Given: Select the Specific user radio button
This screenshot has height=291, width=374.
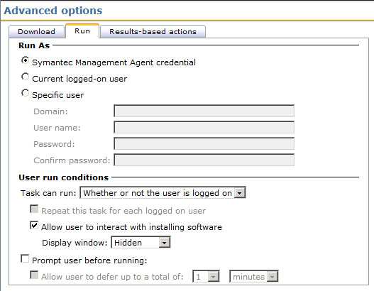Looking at the screenshot, I should (25, 93).
